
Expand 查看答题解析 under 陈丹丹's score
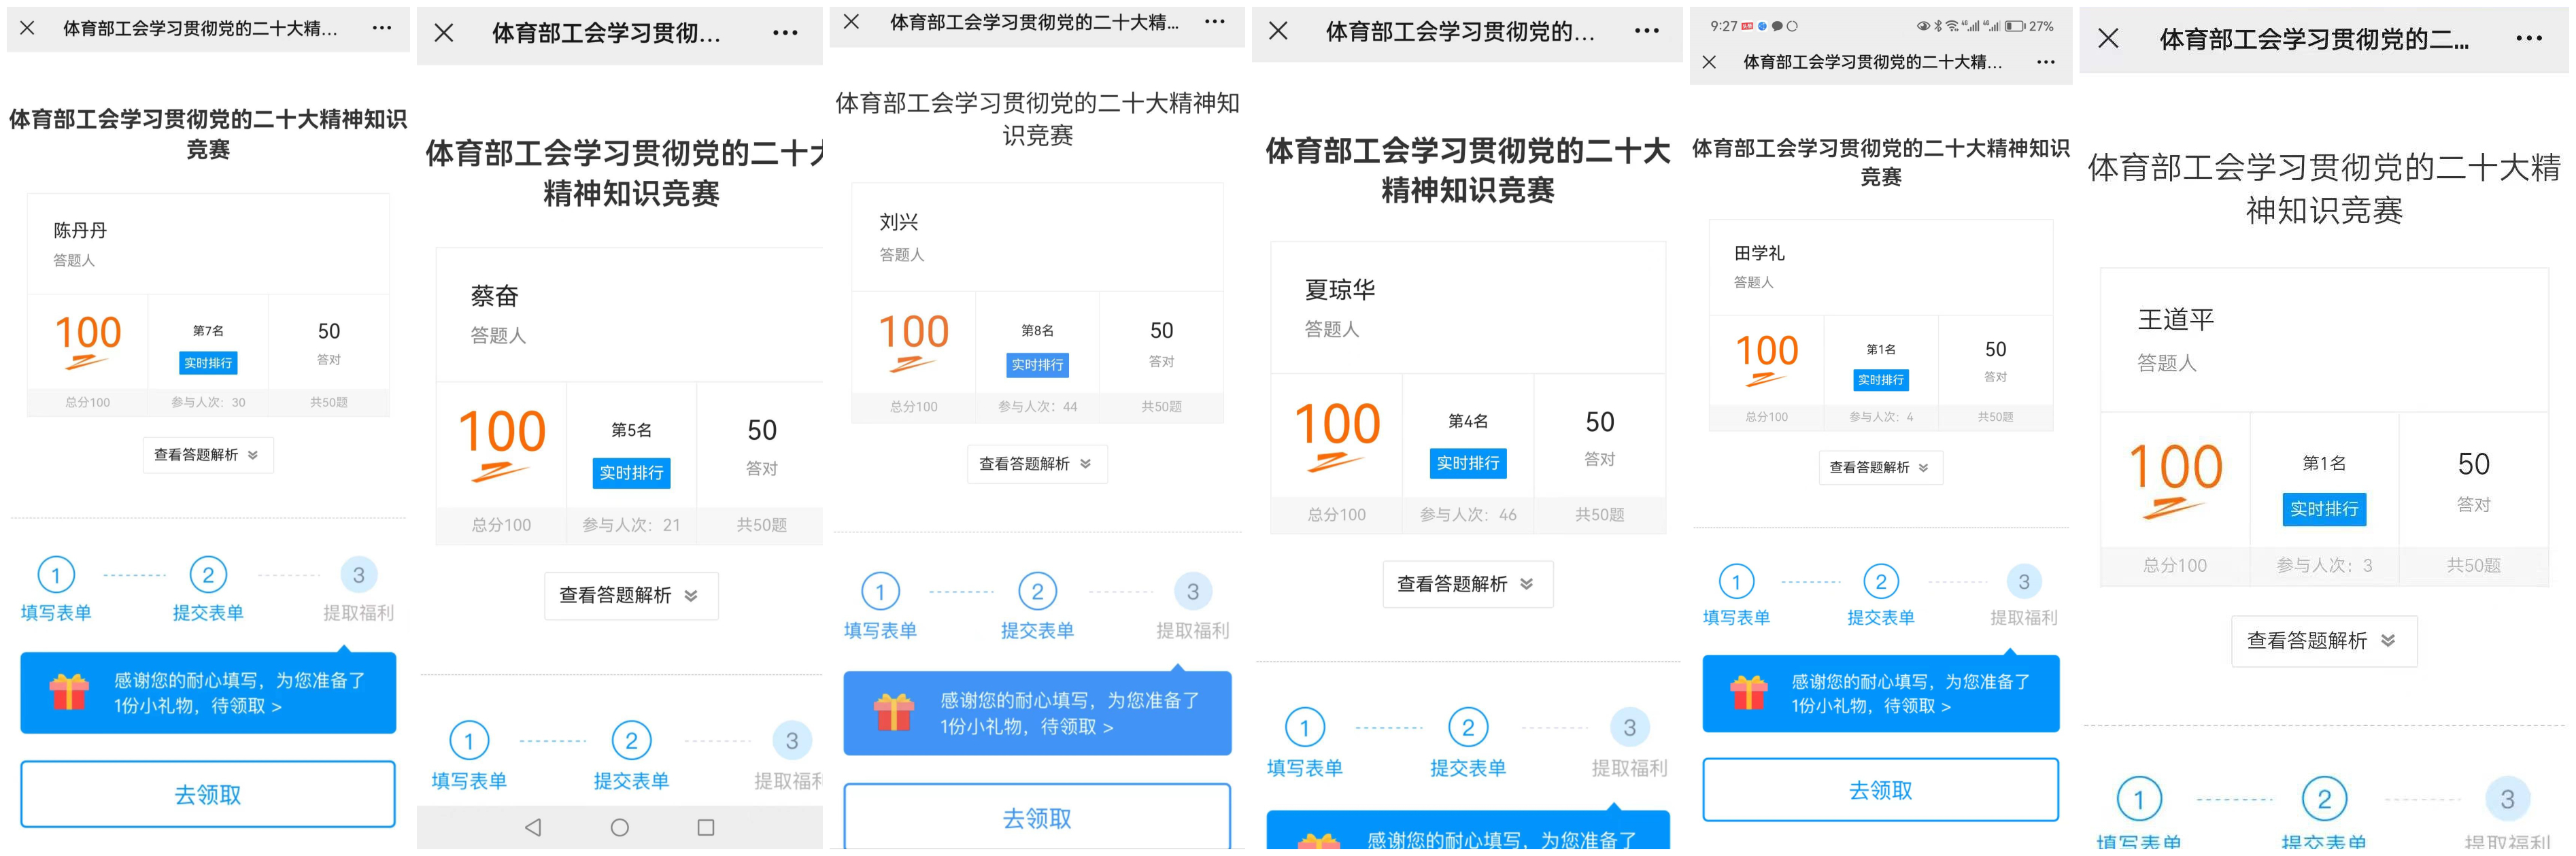pos(207,455)
